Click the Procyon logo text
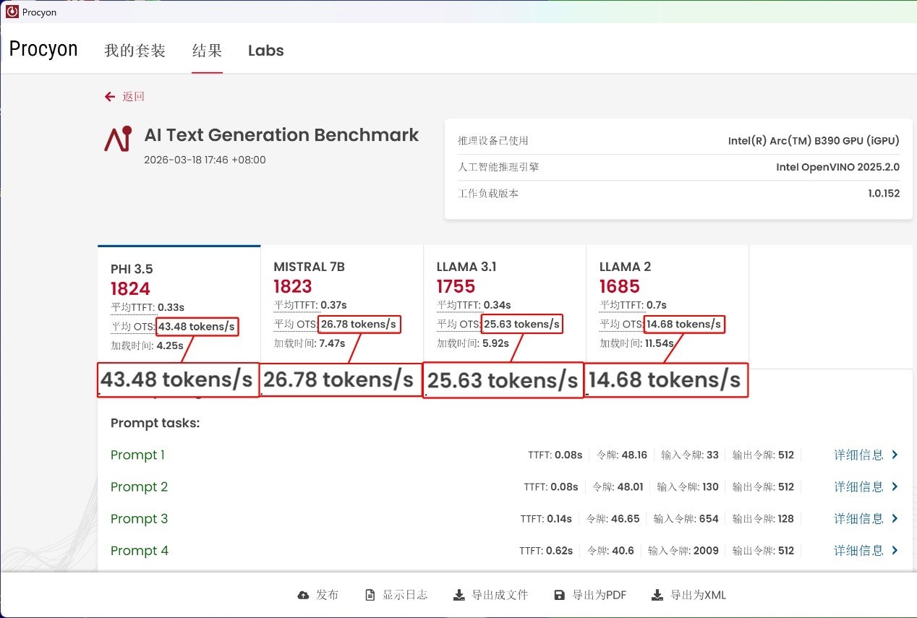Viewport: 917px width, 618px height. pyautogui.click(x=43, y=49)
